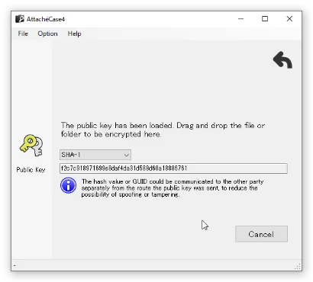Click the Public Key keys icon
Viewport: 313px width, 282px height.
31,145
